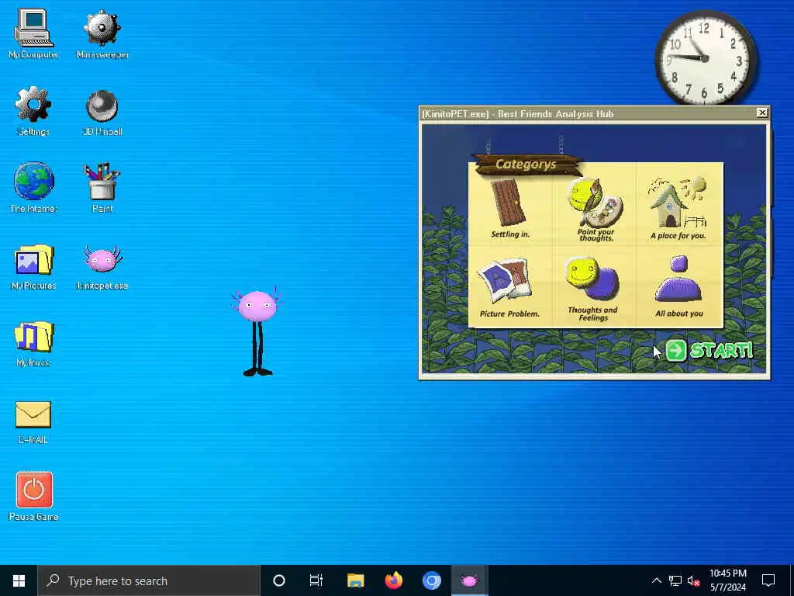This screenshot has width=794, height=596.
Task: Hit the green START! button
Action: click(709, 350)
